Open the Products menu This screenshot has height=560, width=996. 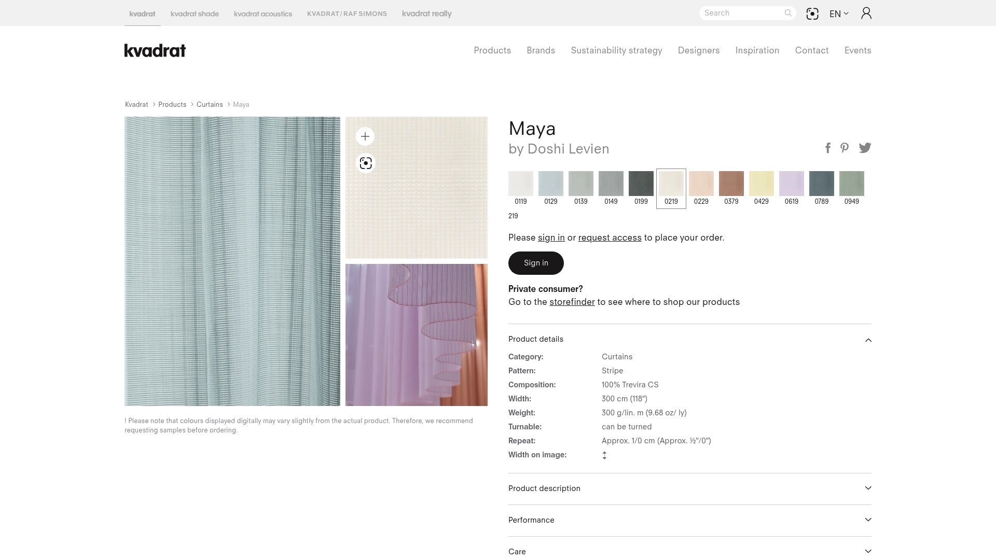click(x=492, y=50)
